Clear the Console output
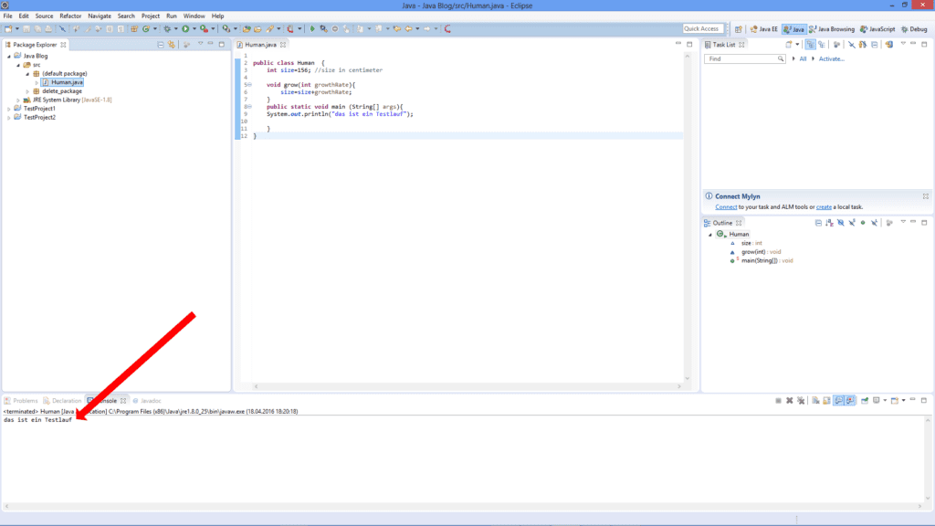Screen dimensions: 935x526 click(814, 399)
